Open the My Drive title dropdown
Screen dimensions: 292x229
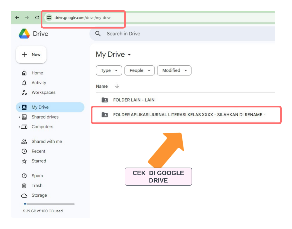[x=113, y=55]
